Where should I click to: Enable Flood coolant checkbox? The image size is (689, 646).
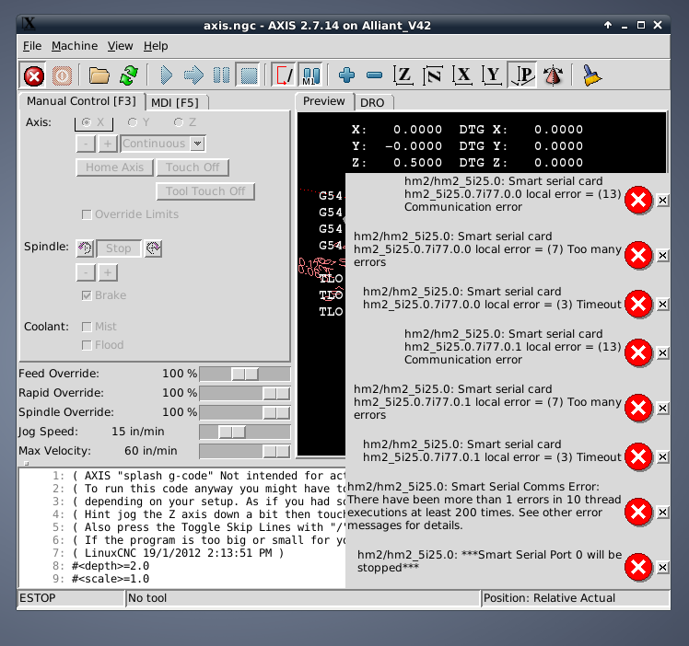click(103, 345)
